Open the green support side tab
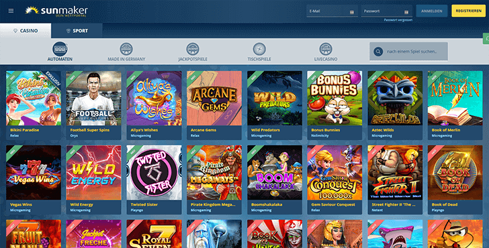Viewport: 489px width, 248px height. click(x=486, y=39)
